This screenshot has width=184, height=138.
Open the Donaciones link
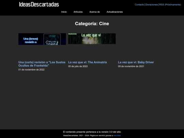[152, 5]
